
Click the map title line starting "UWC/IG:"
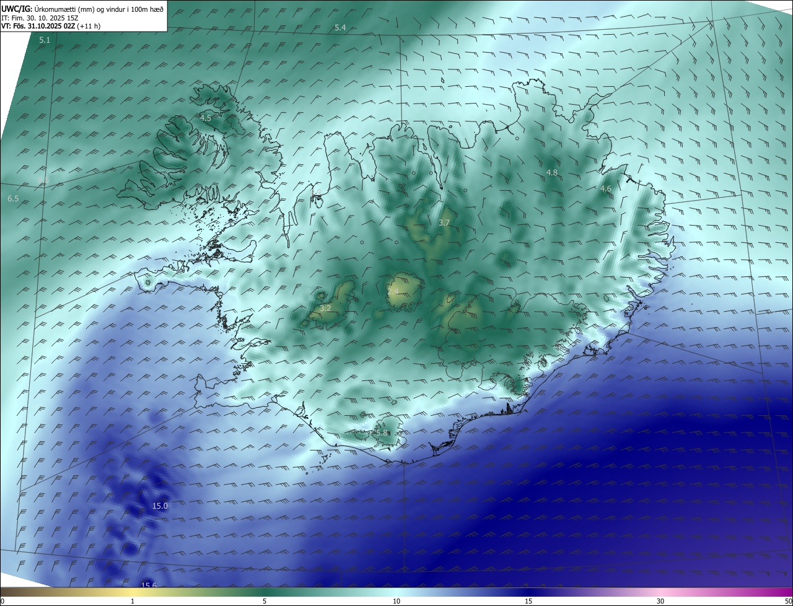coord(82,9)
